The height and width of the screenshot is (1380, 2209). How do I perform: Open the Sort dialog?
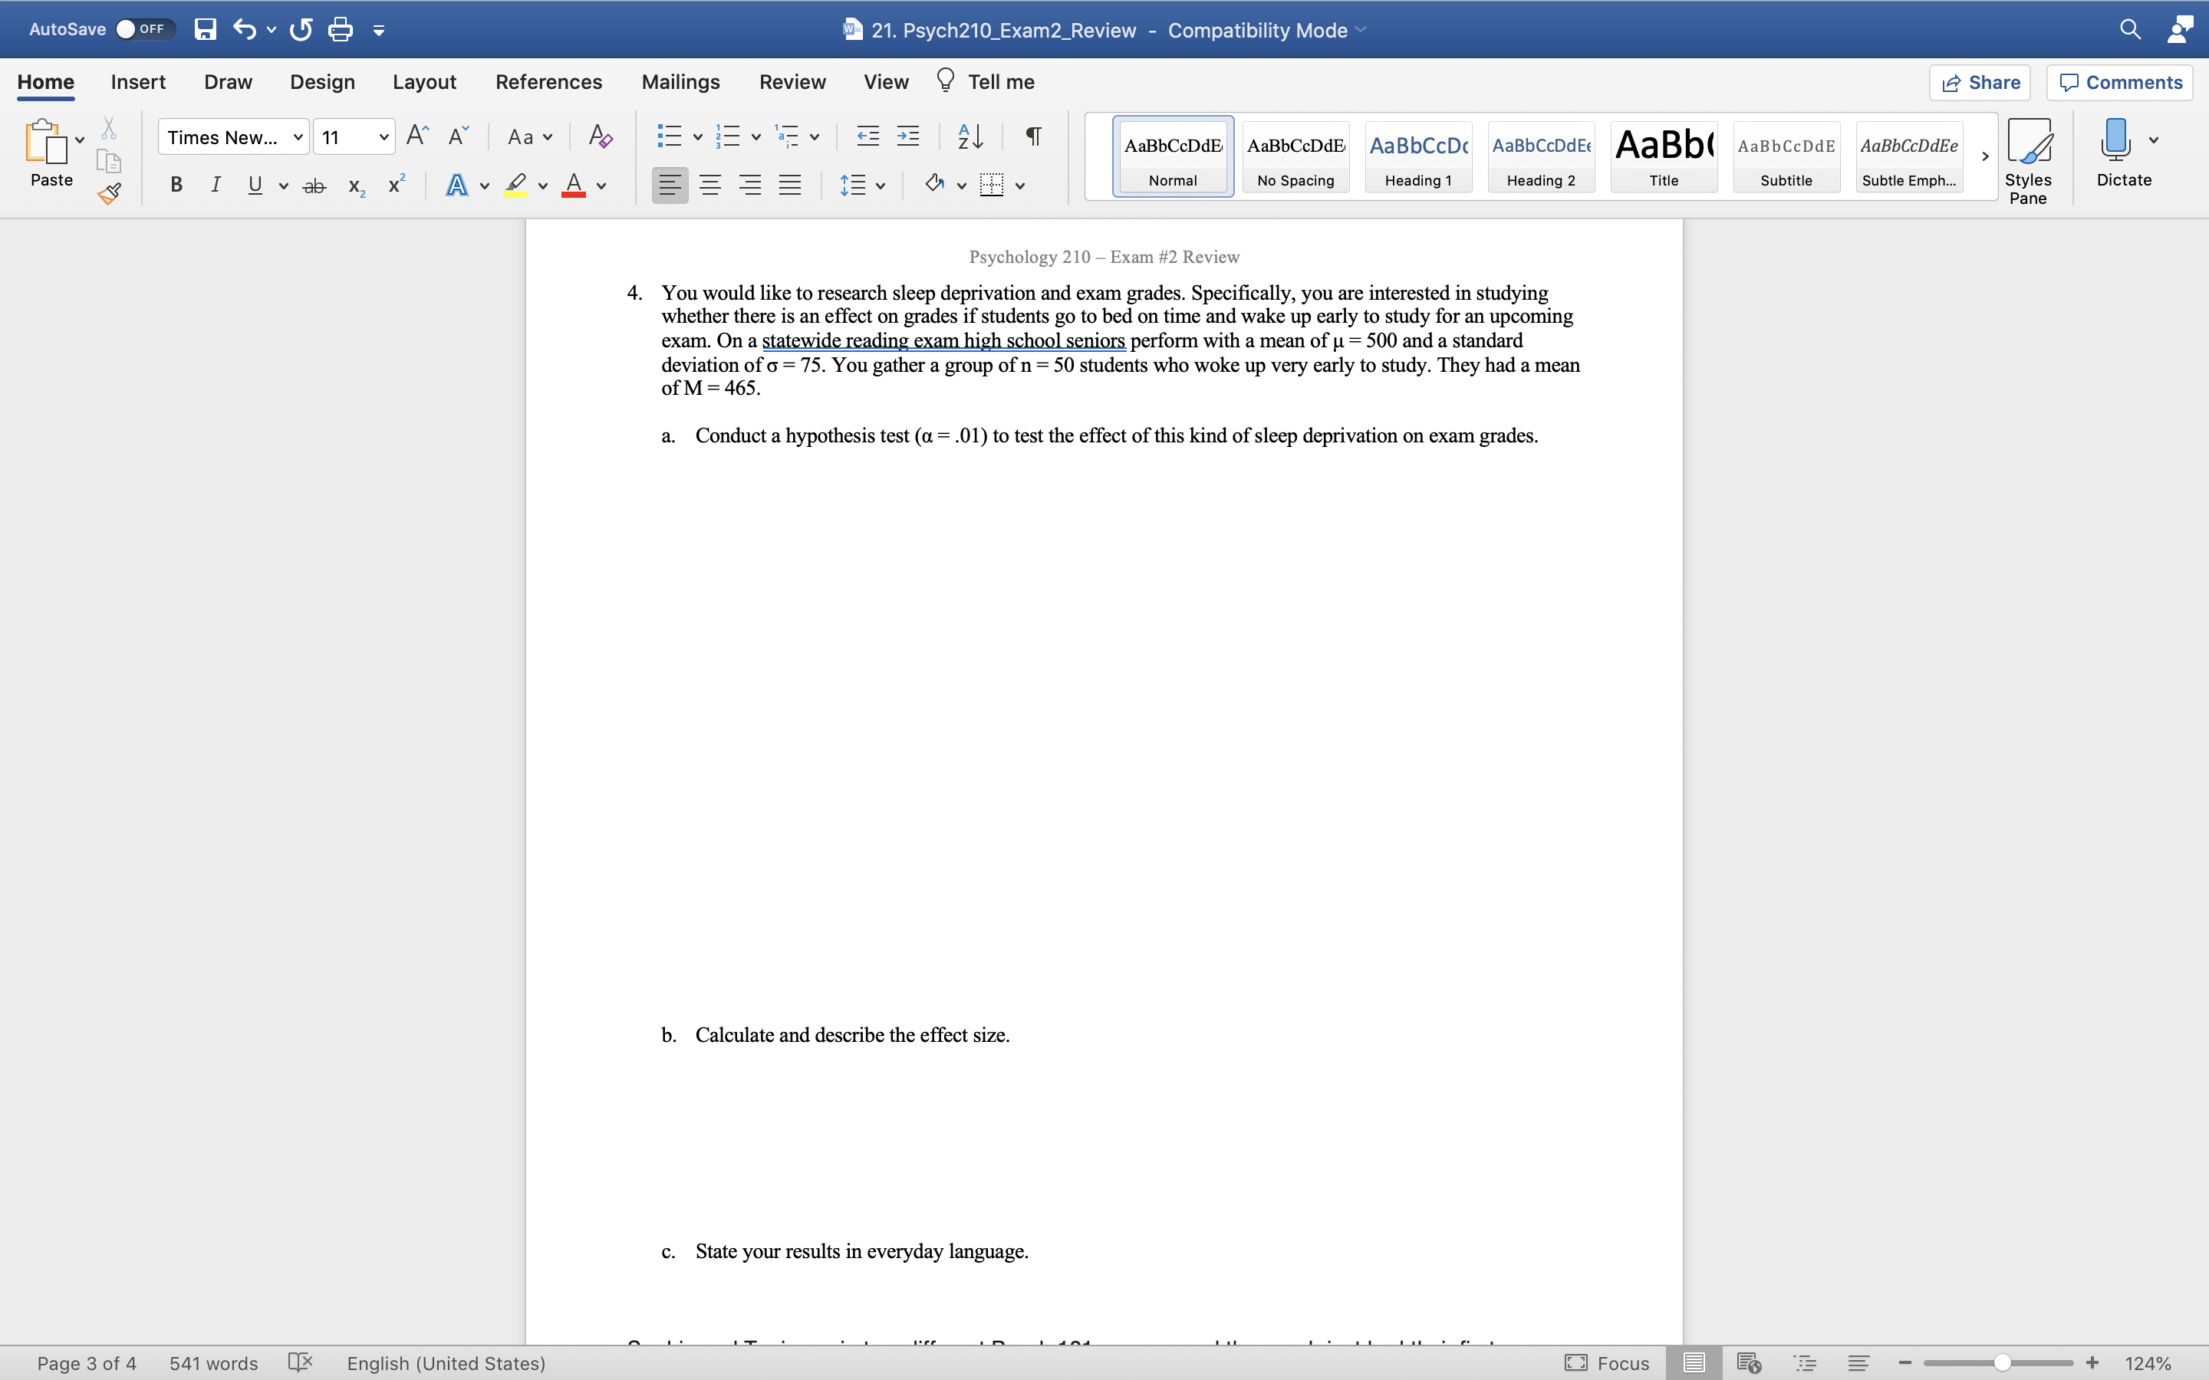pyautogui.click(x=970, y=135)
